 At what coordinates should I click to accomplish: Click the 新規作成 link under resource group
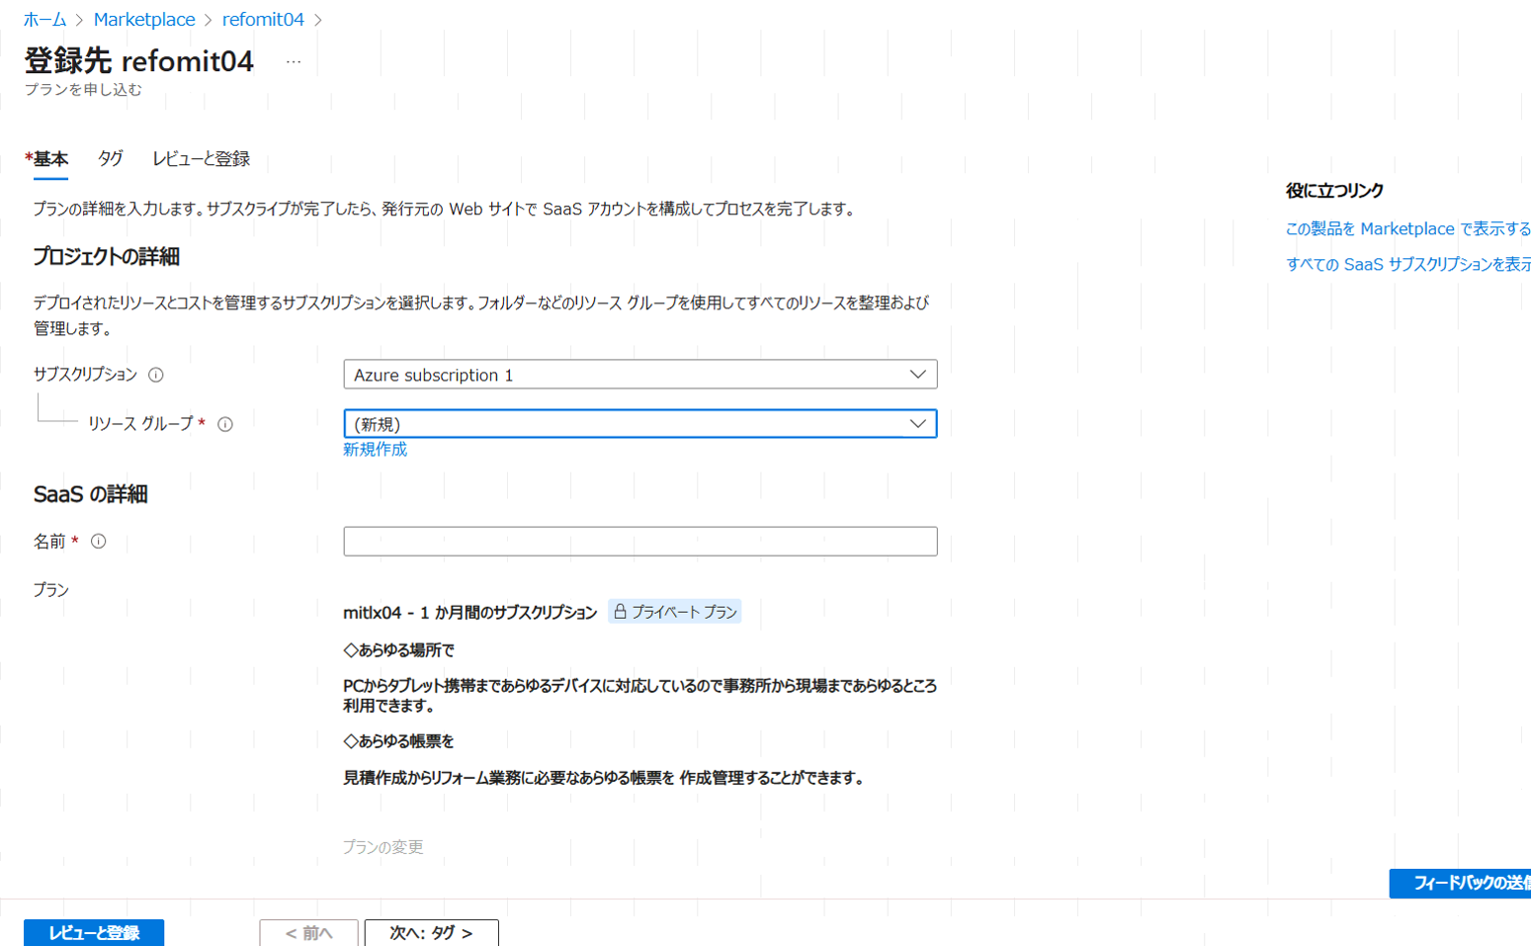(375, 450)
